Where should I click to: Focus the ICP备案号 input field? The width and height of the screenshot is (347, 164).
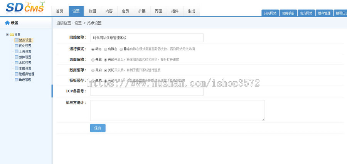pyautogui.click(x=147, y=92)
